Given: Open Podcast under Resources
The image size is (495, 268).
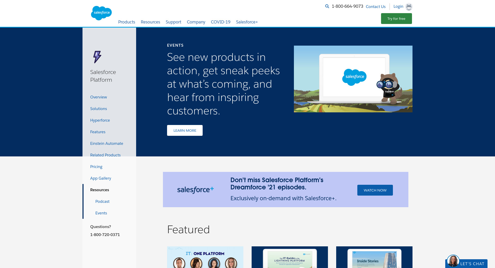Looking at the screenshot, I should click(102, 201).
